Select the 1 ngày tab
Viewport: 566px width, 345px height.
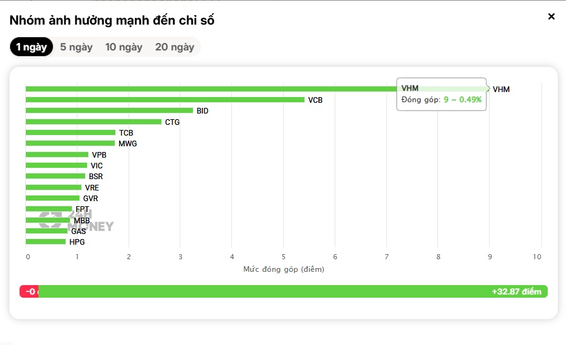32,47
